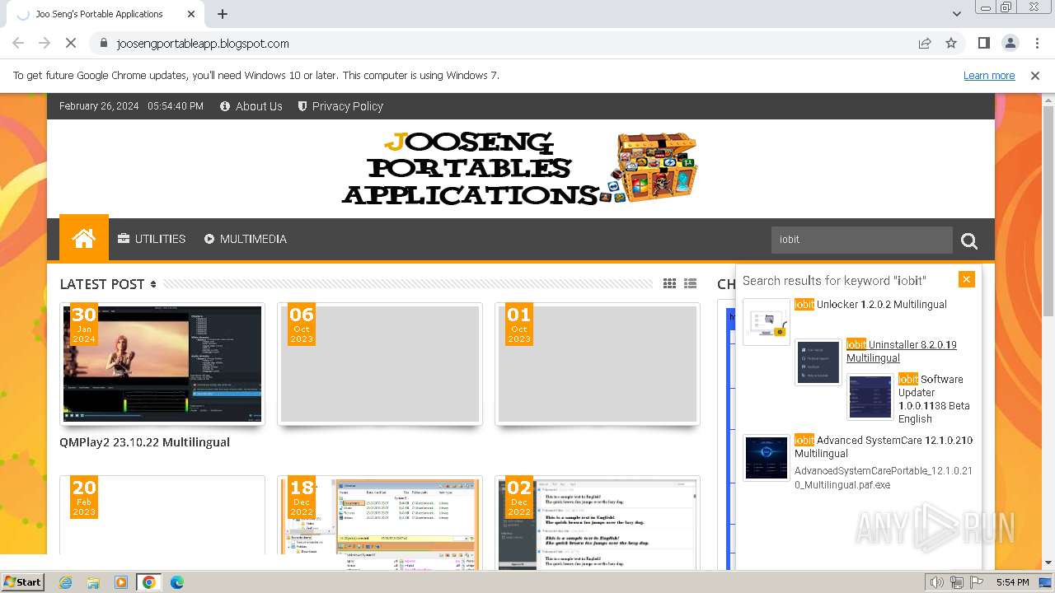Bookmark this page with the star icon
Image resolution: width=1055 pixels, height=593 pixels.
[951, 44]
